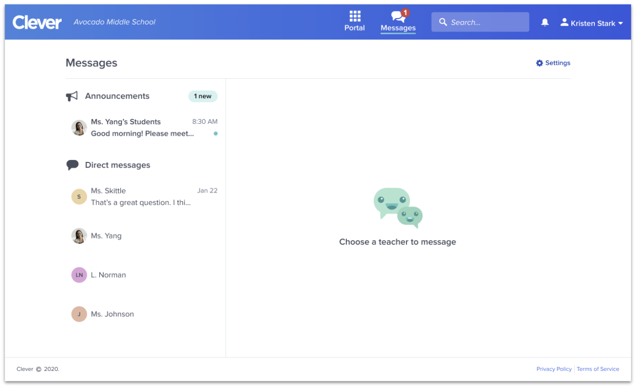The width and height of the screenshot is (639, 387).
Task: Click Ms. Skittle's avatar
Action: click(x=79, y=197)
